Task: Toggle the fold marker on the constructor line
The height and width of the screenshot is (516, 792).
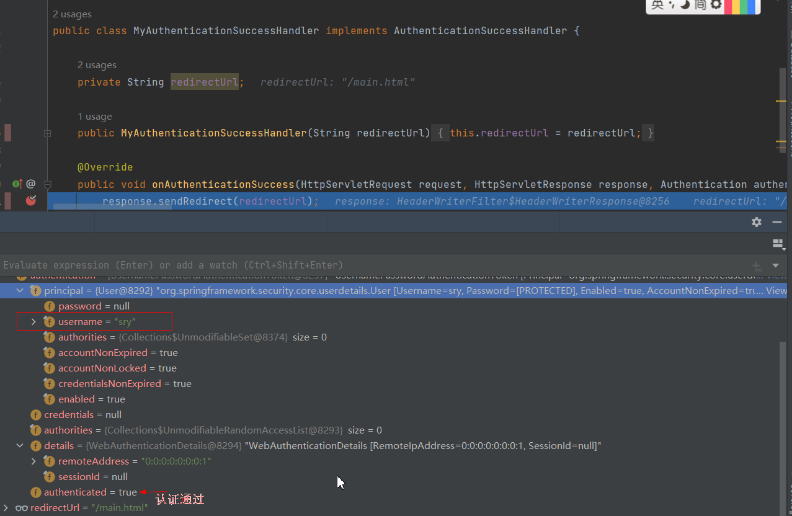Action: 47,133
